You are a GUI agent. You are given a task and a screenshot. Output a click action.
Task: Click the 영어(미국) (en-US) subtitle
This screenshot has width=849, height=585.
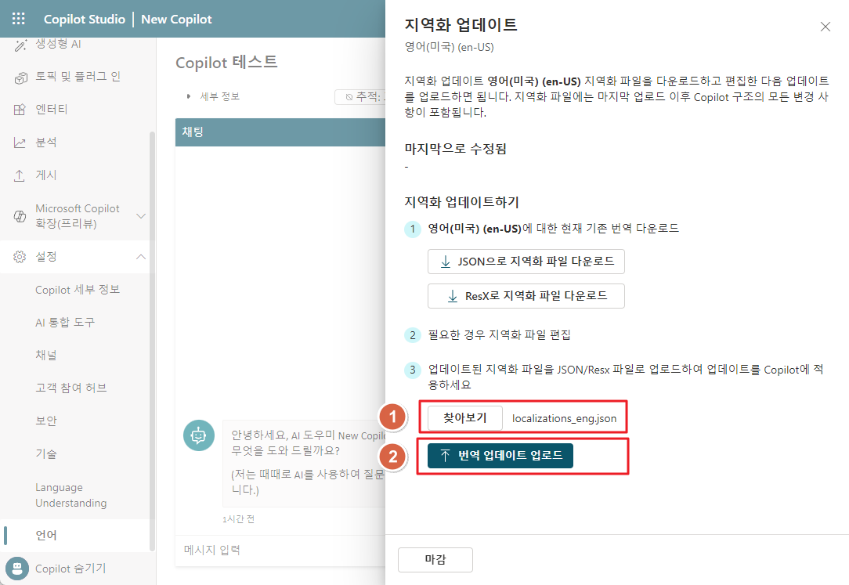click(450, 47)
